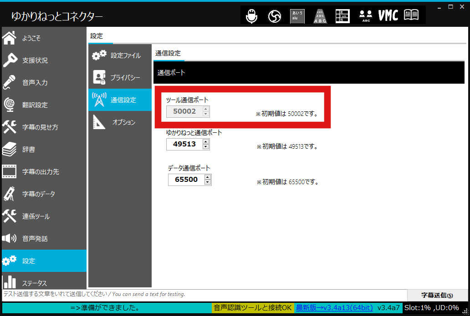This screenshot has height=316, width=470.
Task: Click the 字幕送信(S) button
Action: pyautogui.click(x=437, y=296)
